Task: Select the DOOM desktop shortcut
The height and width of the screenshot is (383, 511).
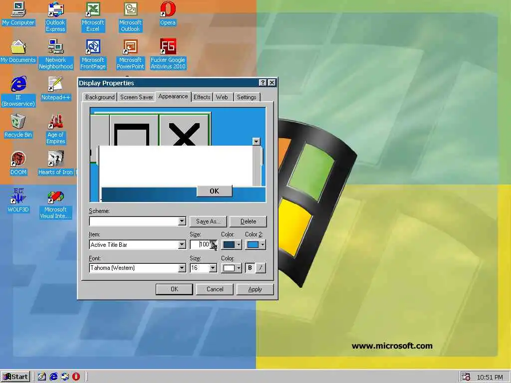Action: click(18, 164)
